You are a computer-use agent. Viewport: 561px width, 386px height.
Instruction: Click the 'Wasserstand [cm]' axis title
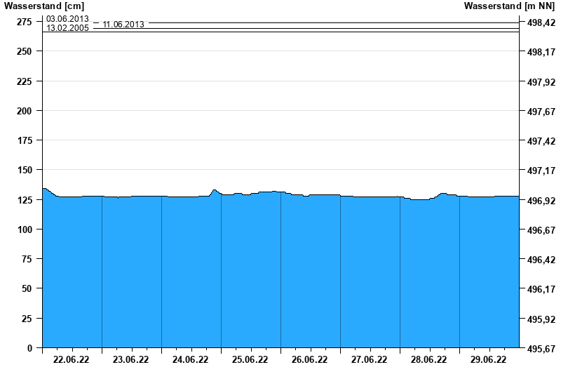[43, 6]
